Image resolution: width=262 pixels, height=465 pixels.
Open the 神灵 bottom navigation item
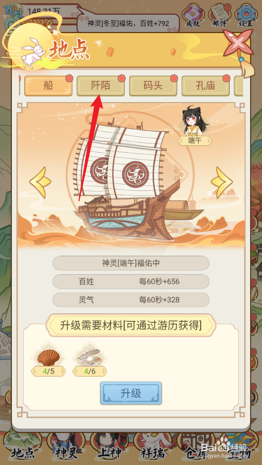pos(66,448)
